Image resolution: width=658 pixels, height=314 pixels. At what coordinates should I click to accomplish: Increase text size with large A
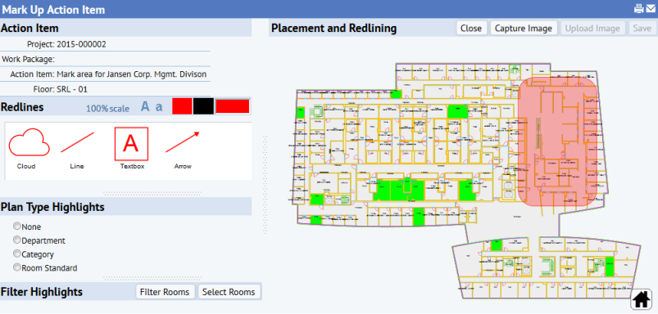click(145, 106)
